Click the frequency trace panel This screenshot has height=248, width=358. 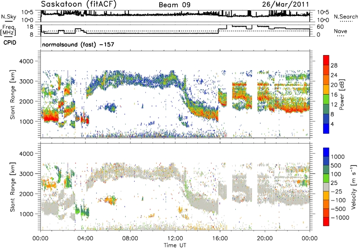pyautogui.click(x=175, y=30)
